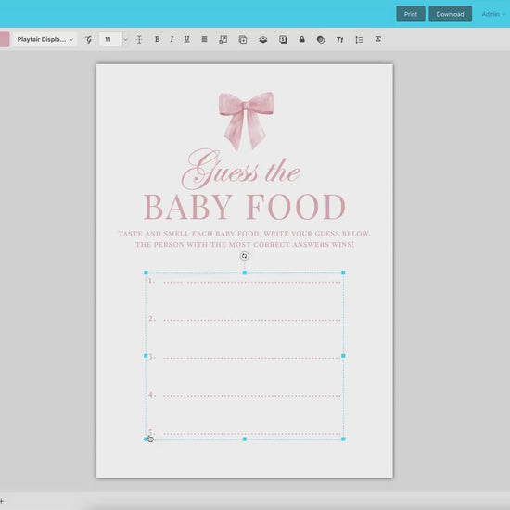Screen dimensions: 510x510
Task: Select the 'BABY FOOD' title text
Action: coord(244,207)
